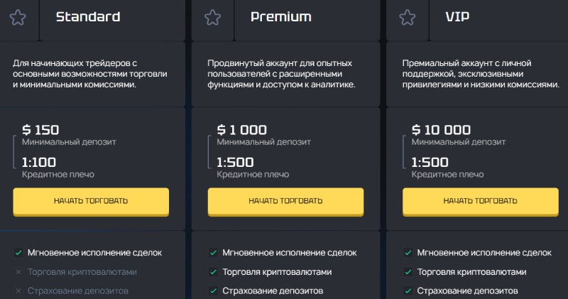The height and width of the screenshot is (299, 568).
Task: Click Standard's instant execution checkmark icon
Action: point(18,252)
